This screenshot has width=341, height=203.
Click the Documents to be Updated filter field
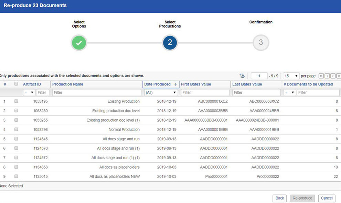[x=318, y=93]
